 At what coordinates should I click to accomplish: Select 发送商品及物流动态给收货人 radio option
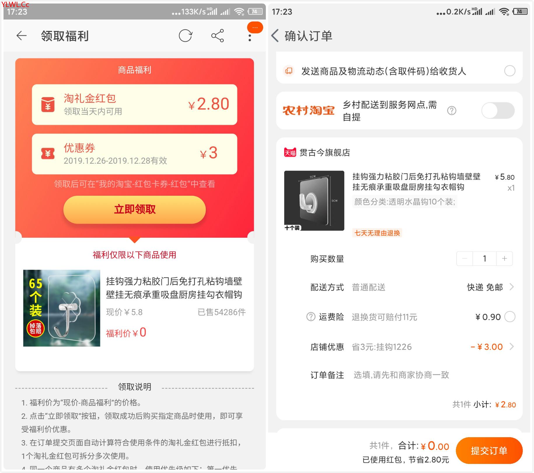tap(510, 71)
